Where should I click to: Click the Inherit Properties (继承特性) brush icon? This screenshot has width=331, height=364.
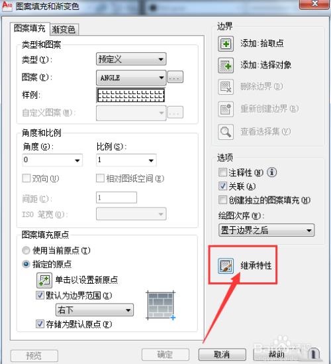pos(226,266)
